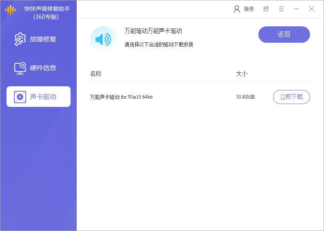Click the gear-wrench 故障修复 icon

(x=20, y=39)
